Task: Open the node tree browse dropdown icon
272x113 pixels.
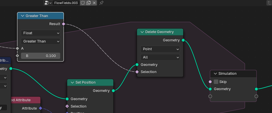Action: pos(48,3)
